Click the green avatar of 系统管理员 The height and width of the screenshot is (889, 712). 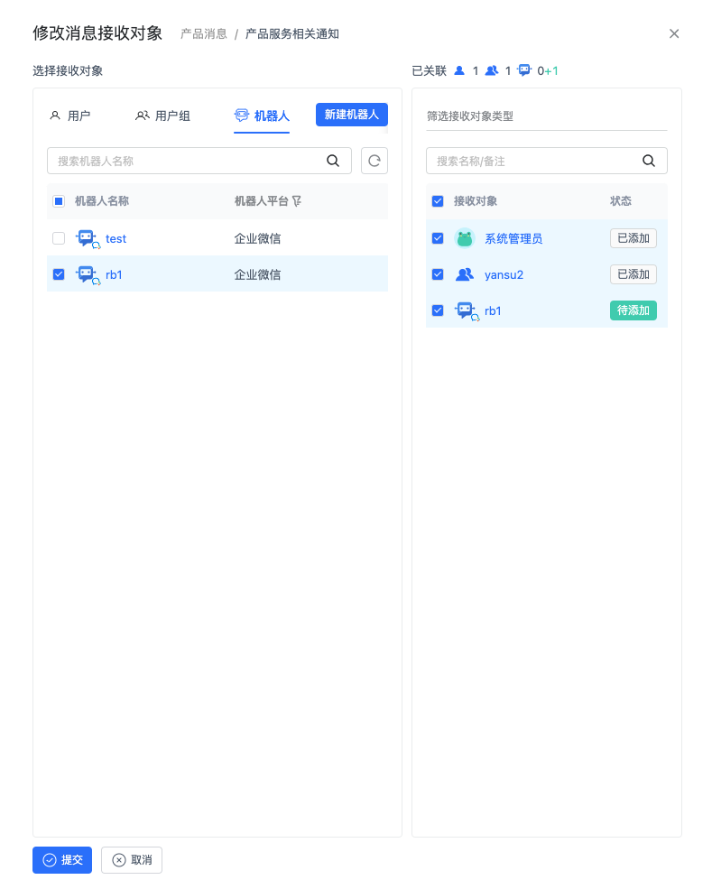pos(465,238)
